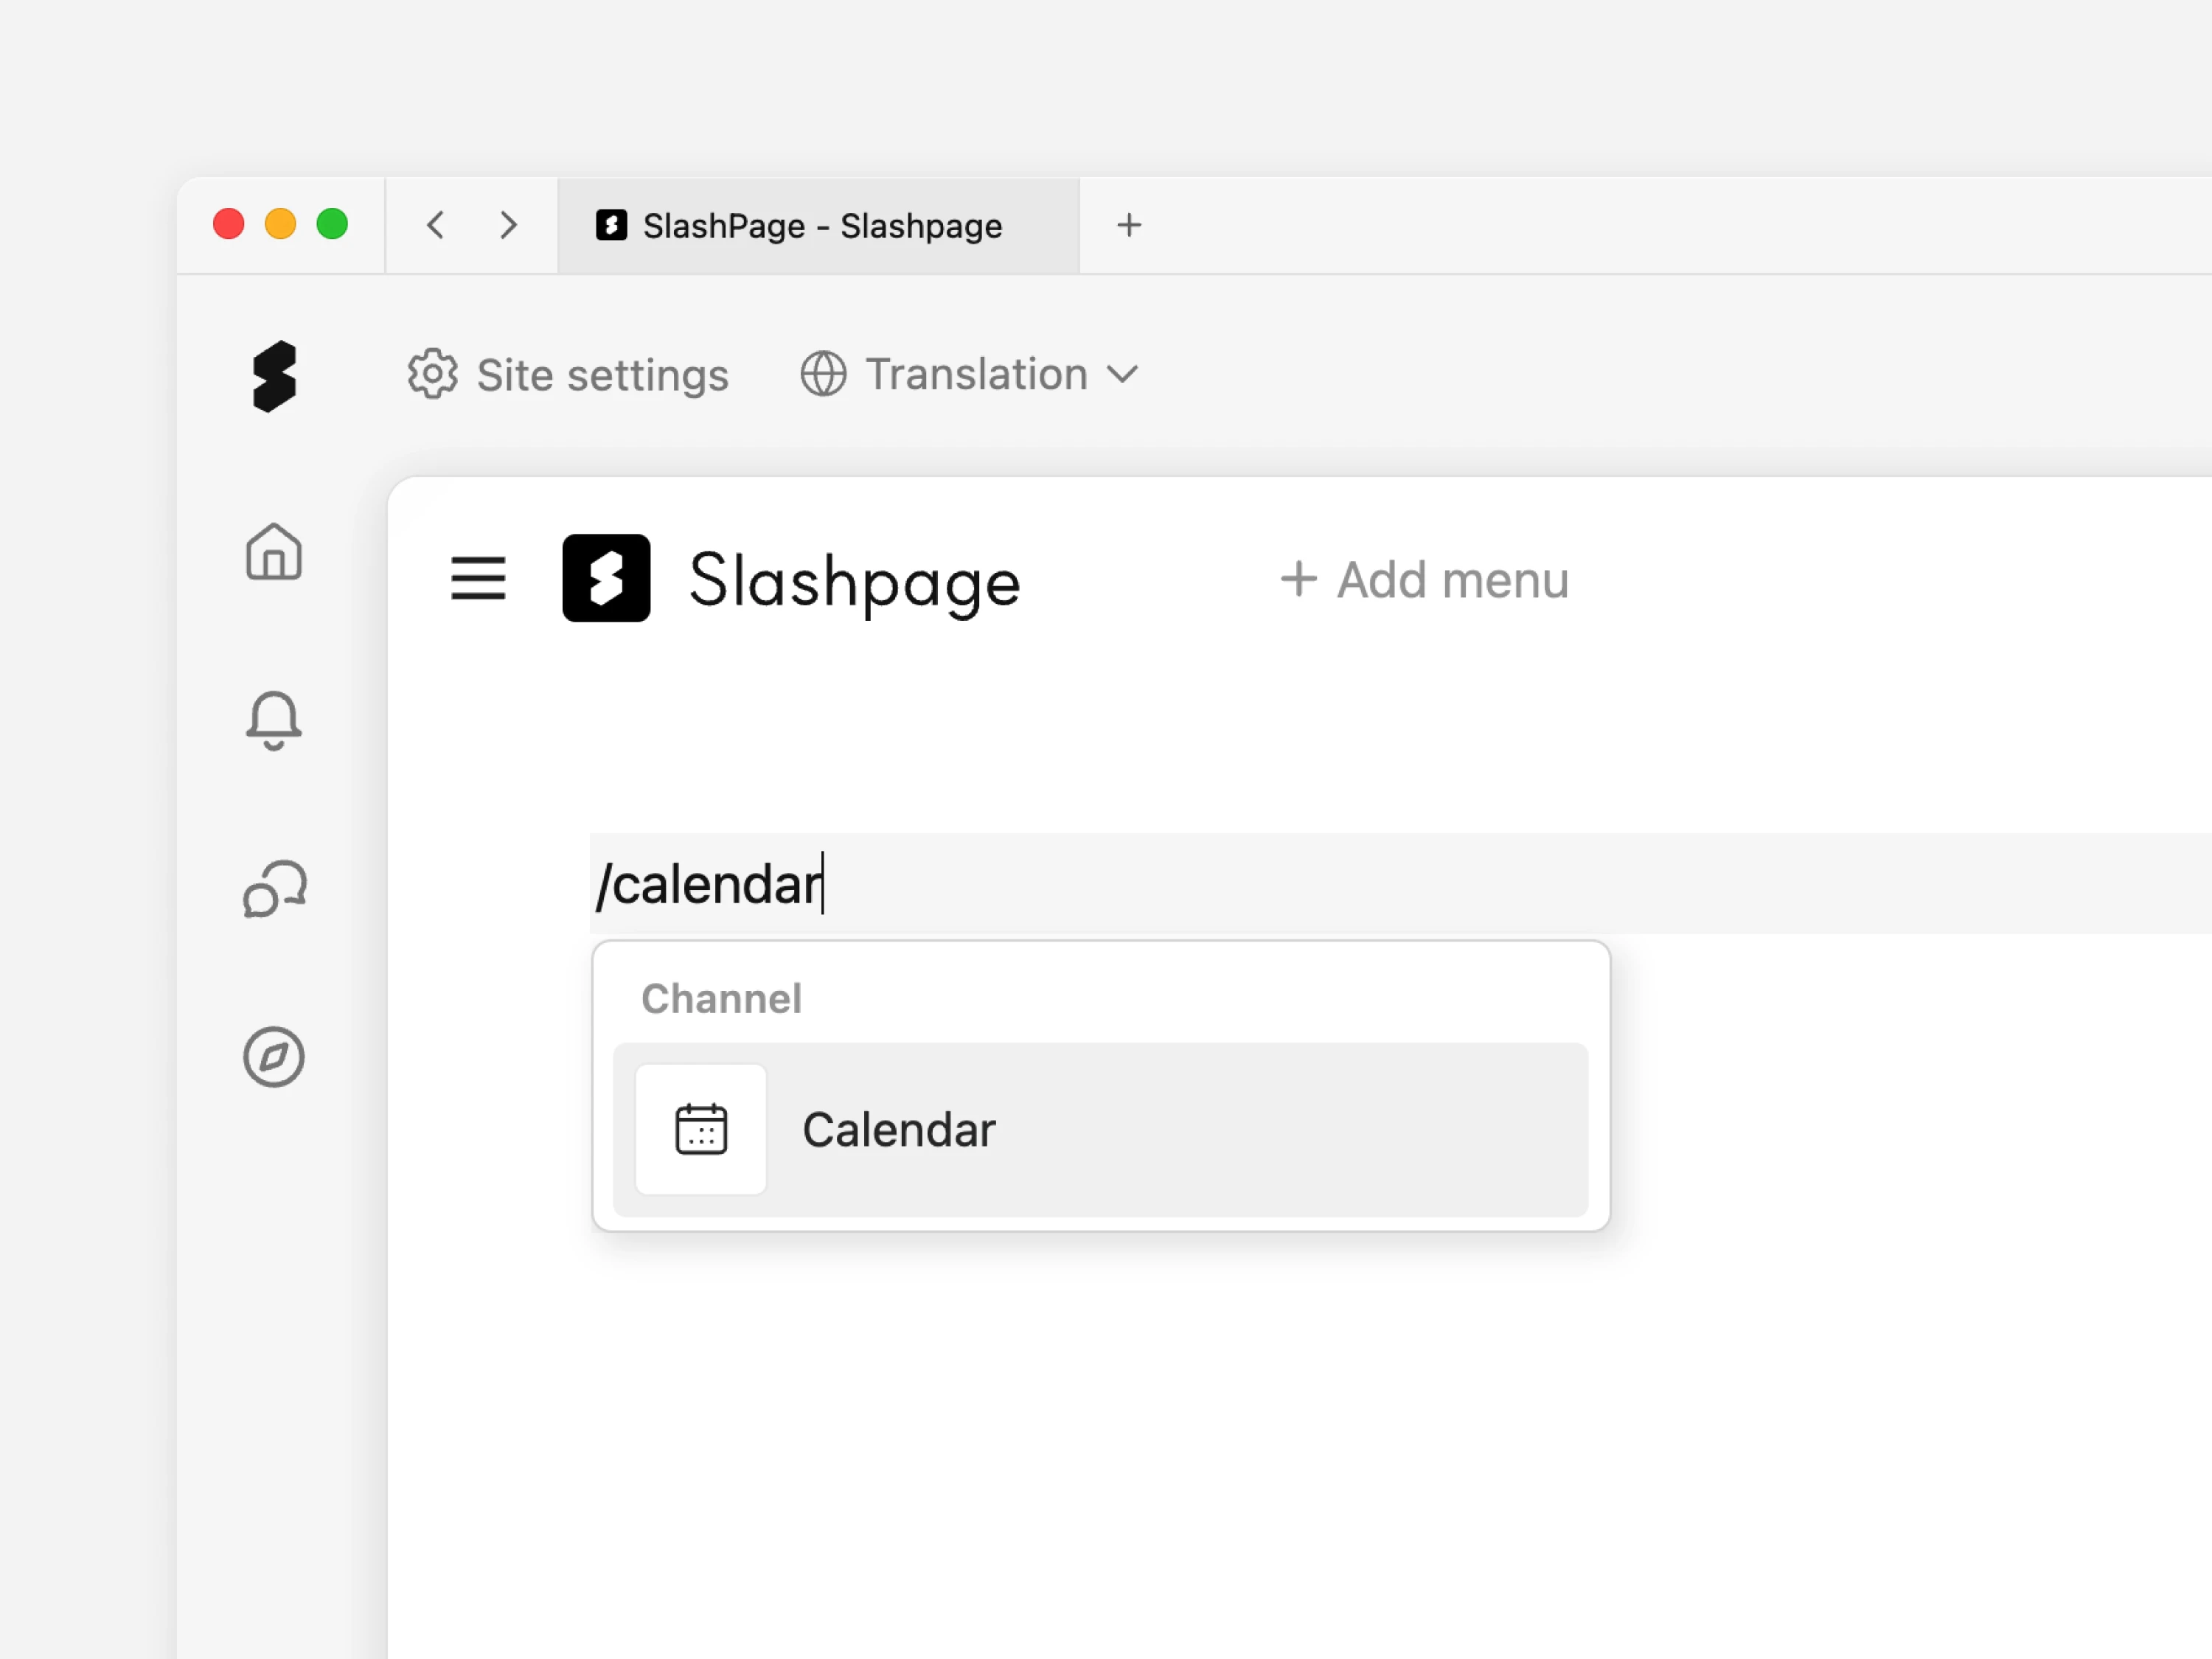This screenshot has height=1659, width=2212.
Task: Click the black Slashpage site logo
Action: point(606,578)
